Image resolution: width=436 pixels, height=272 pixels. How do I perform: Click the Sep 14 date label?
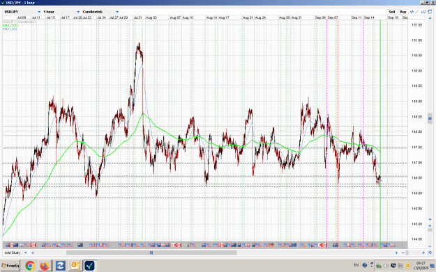[x=369, y=17]
